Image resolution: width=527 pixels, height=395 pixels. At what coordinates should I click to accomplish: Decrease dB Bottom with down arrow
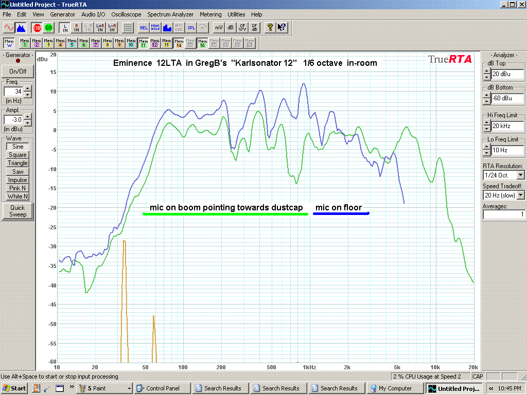pos(487,101)
